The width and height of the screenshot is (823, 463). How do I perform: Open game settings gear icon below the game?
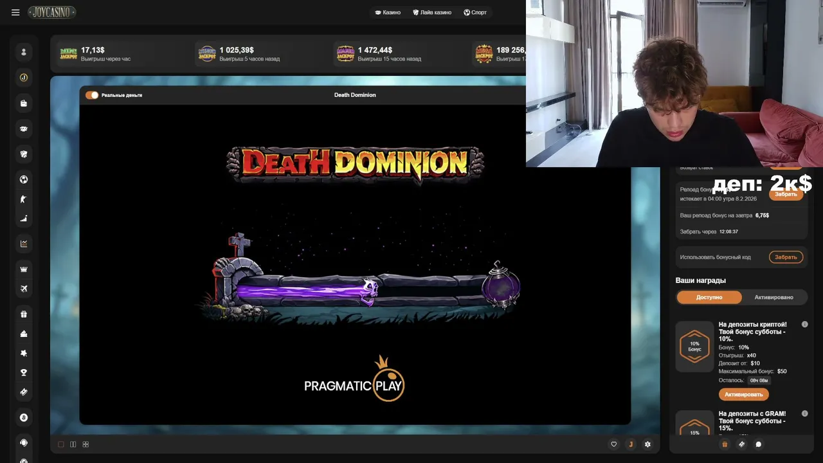(647, 444)
